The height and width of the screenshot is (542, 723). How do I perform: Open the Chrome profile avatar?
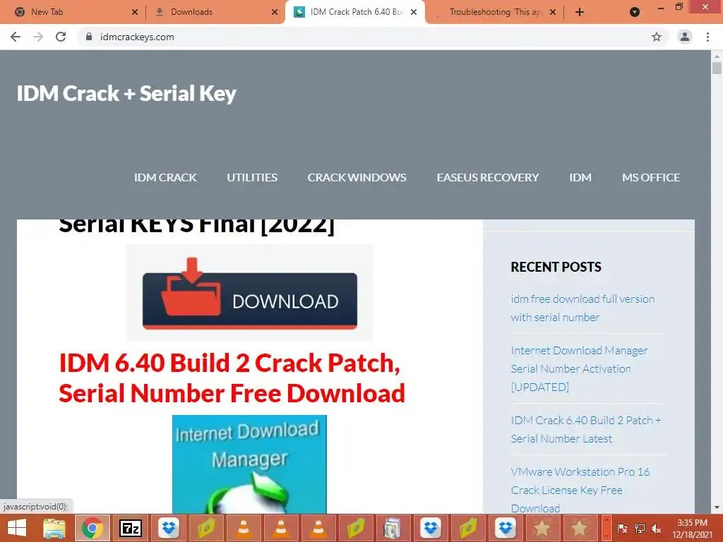click(x=685, y=37)
